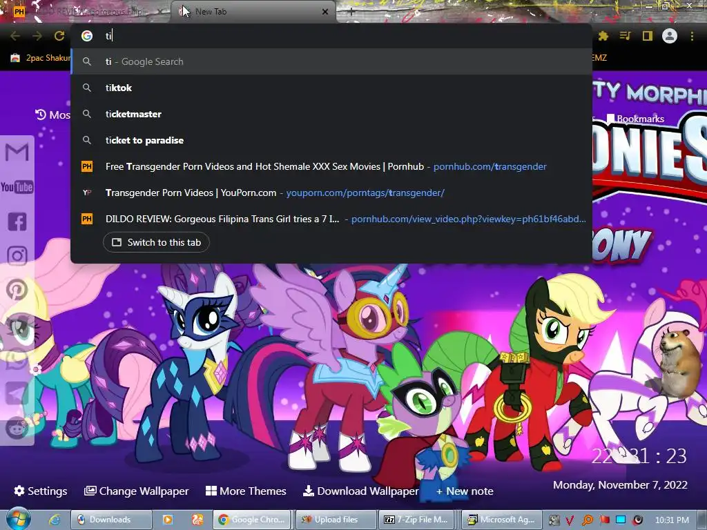This screenshot has height=530, width=707.
Task: Open Pinterest from the sidebar
Action: (17, 291)
